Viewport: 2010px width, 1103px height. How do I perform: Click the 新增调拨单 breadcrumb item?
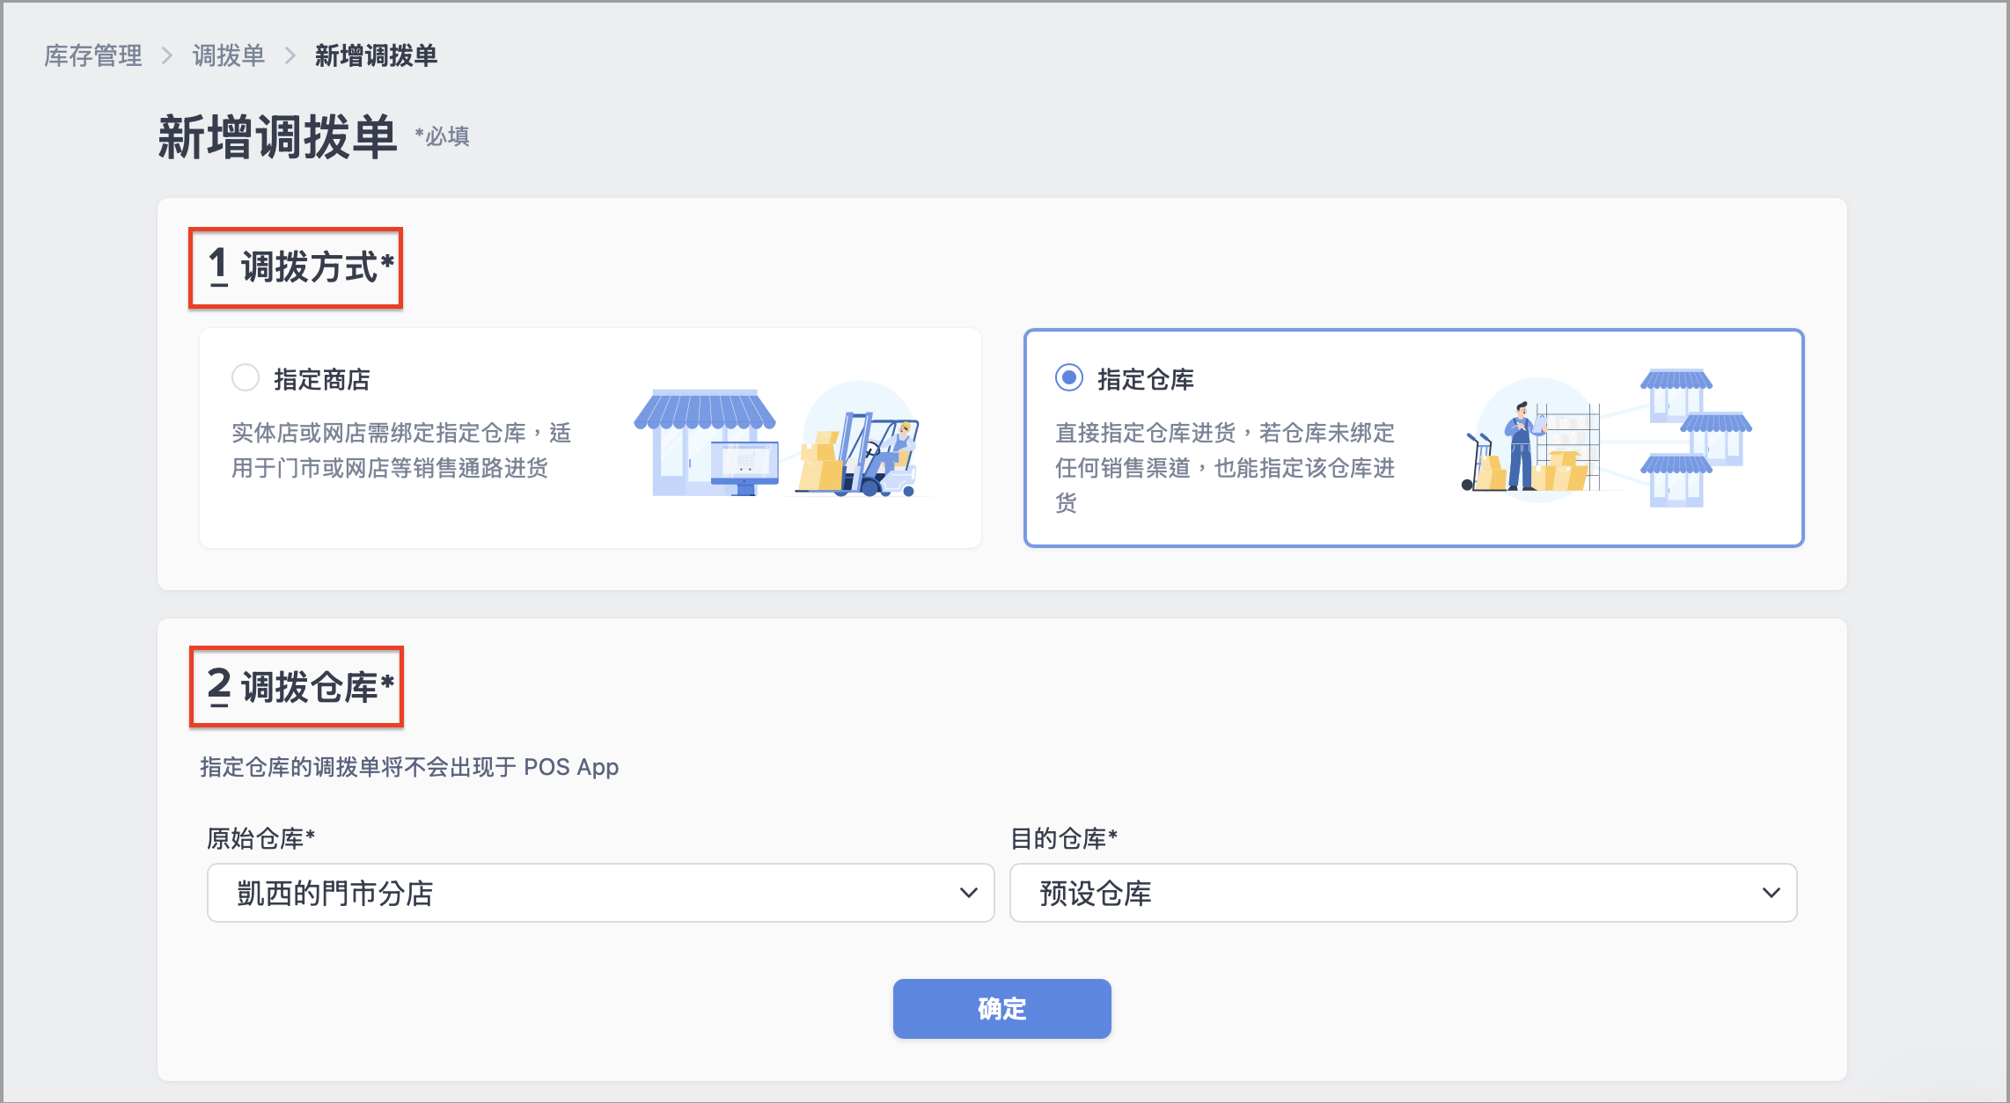[376, 55]
